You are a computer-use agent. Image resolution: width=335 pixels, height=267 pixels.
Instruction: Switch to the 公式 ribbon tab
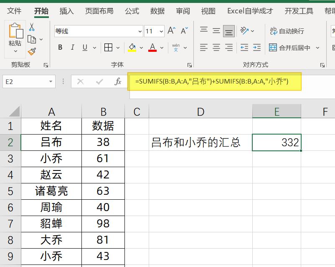[132, 11]
